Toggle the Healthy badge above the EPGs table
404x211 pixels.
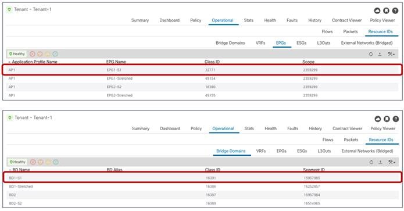[17, 54]
